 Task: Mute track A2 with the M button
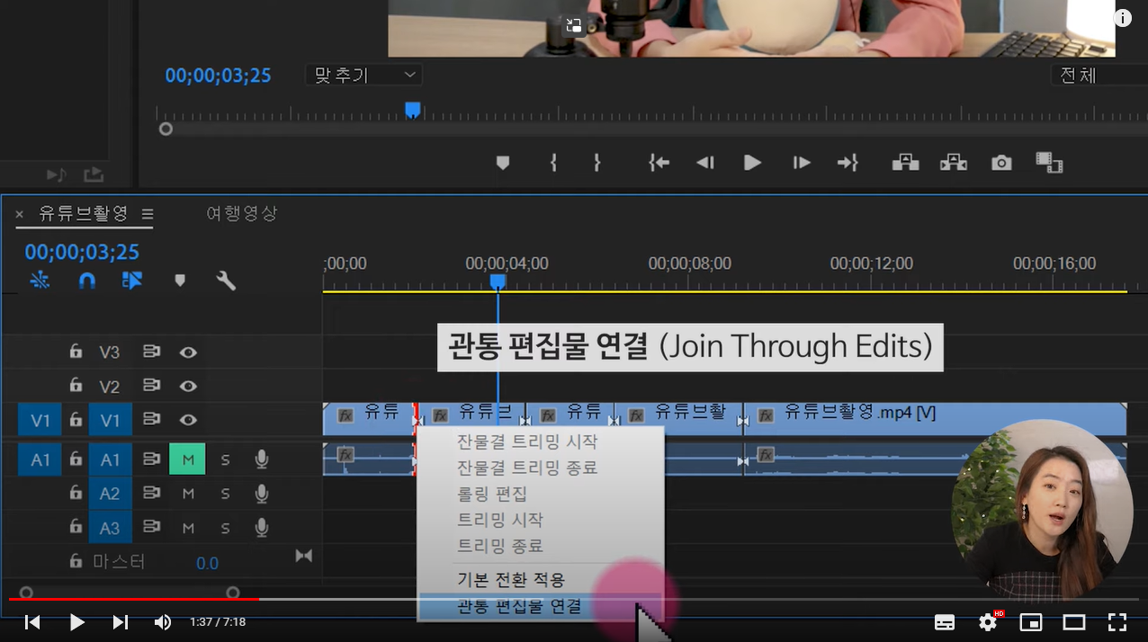pyautogui.click(x=188, y=494)
